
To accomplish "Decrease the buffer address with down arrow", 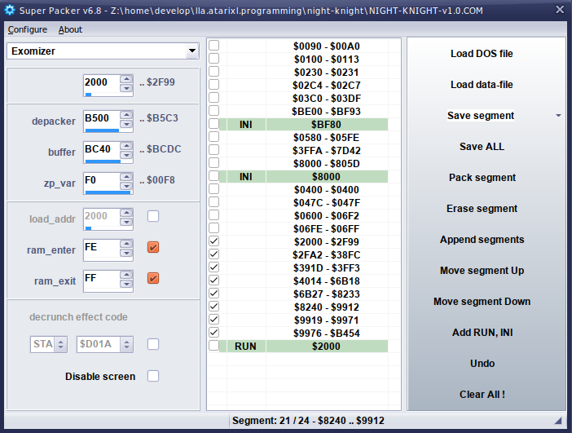I will coord(126,157).
